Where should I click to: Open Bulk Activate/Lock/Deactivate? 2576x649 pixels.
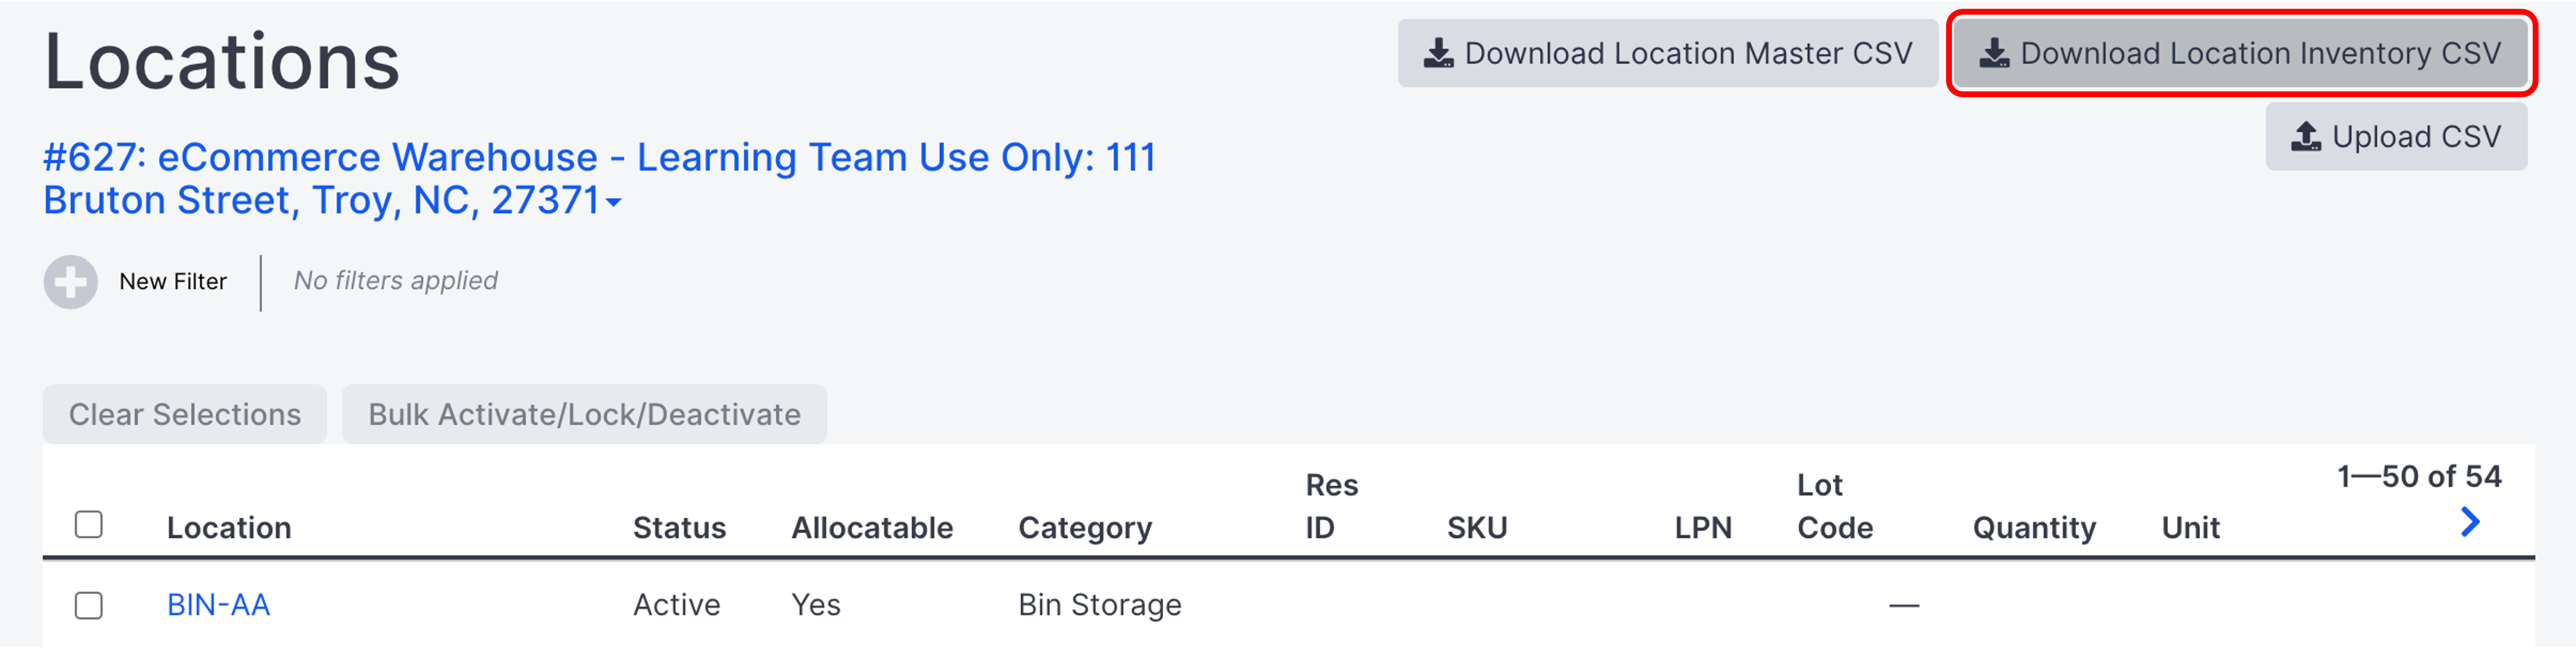tap(584, 414)
